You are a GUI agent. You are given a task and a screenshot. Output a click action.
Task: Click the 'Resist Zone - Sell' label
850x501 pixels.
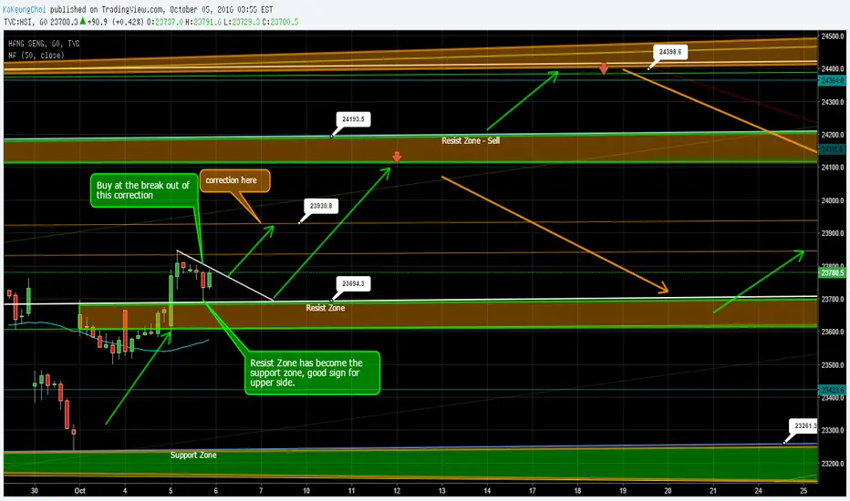pos(471,141)
